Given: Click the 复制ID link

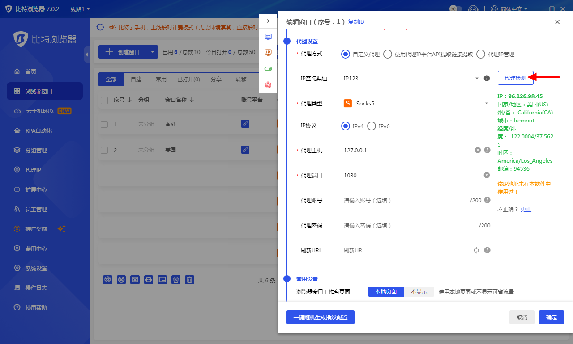Looking at the screenshot, I should pyautogui.click(x=356, y=22).
